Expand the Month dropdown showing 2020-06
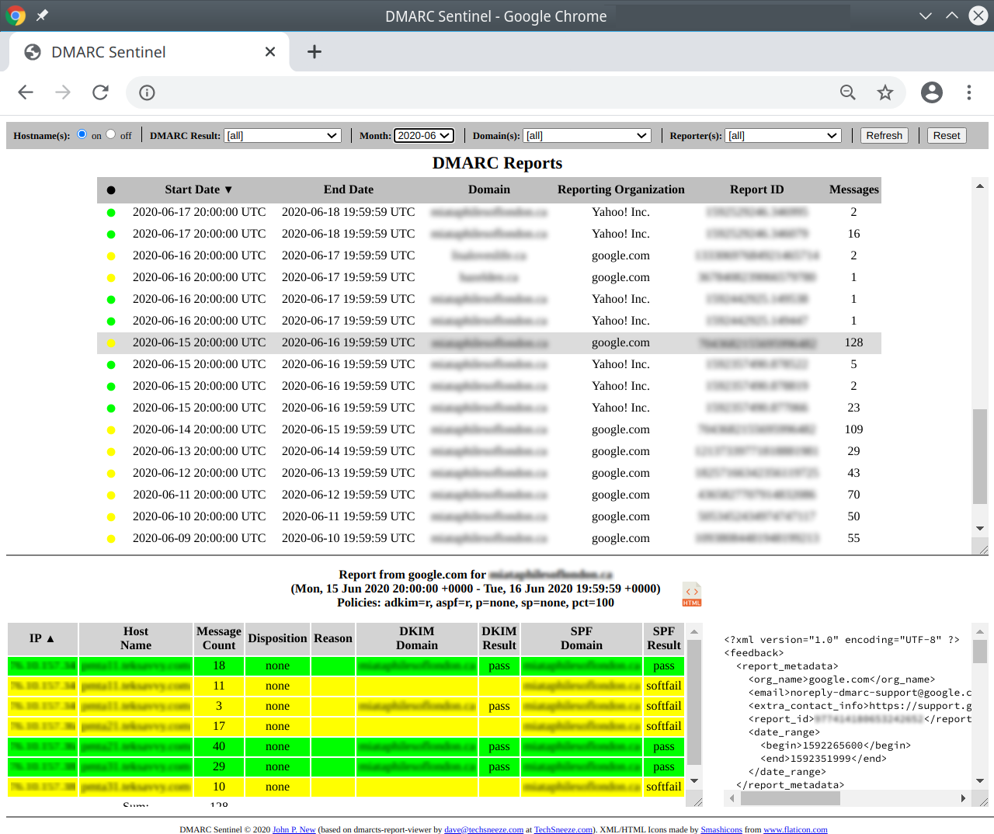The height and width of the screenshot is (834, 994). click(x=424, y=135)
